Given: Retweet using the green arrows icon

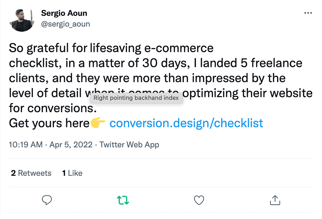Looking at the screenshot, I should coord(123,200).
